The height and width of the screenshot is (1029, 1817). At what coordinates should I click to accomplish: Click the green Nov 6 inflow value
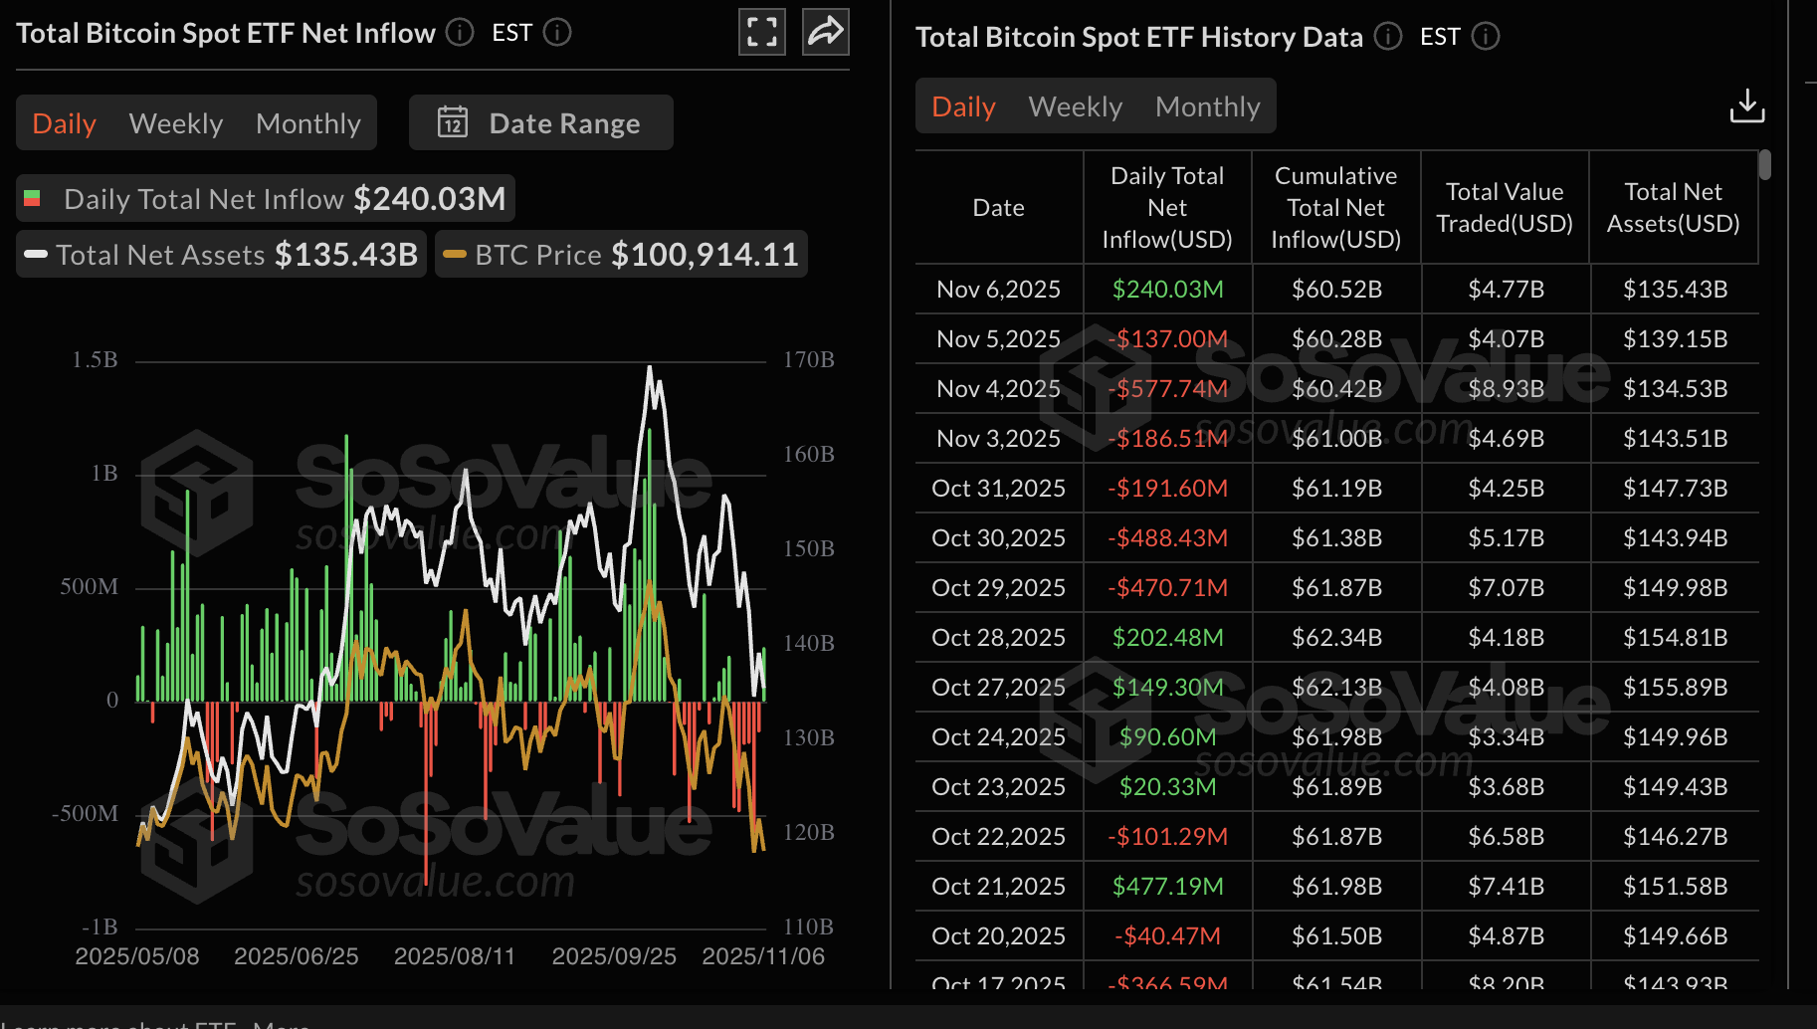pos(1167,289)
